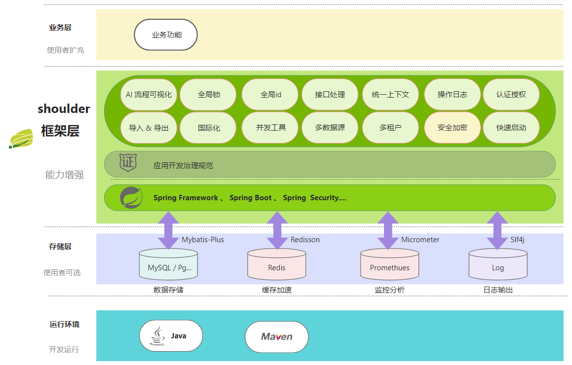Screen dimensions: 572x365
Task: Select the 全局id module
Action: 270,94
